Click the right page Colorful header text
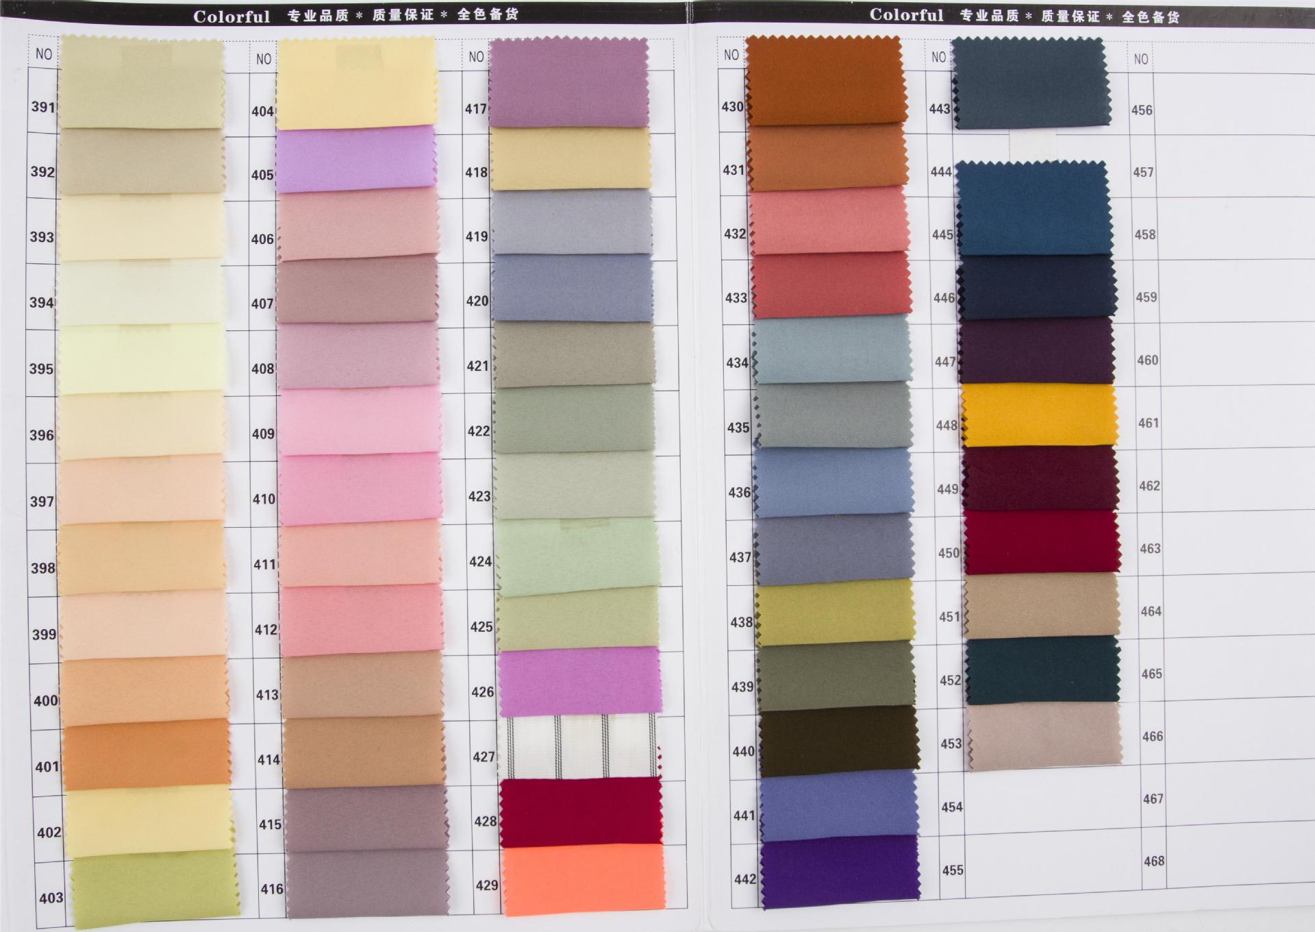This screenshot has height=932, width=1315. tap(906, 15)
